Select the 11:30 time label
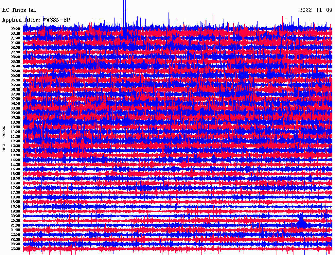The height and width of the screenshot is (255, 335). coord(15,136)
